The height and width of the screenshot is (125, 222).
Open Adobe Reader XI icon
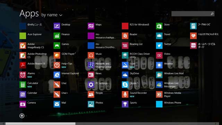coord(23,65)
